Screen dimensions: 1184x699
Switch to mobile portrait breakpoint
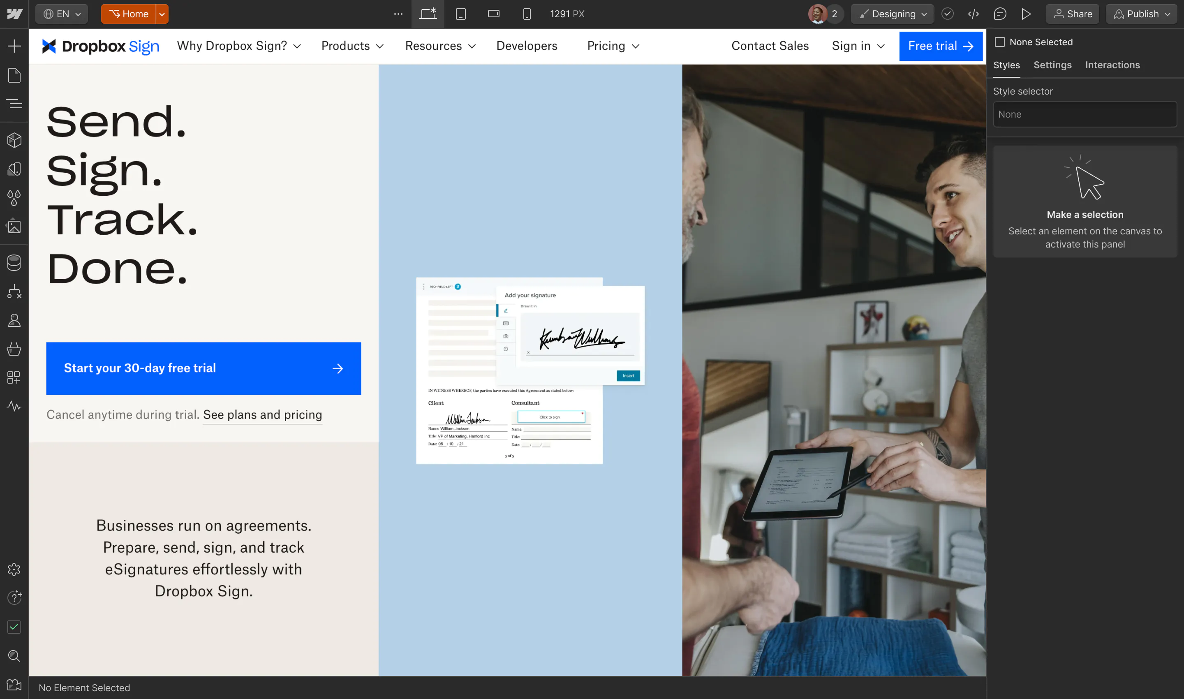point(527,14)
